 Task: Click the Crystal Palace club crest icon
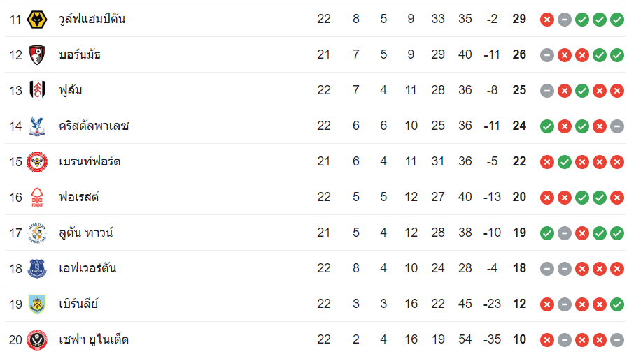click(x=36, y=126)
